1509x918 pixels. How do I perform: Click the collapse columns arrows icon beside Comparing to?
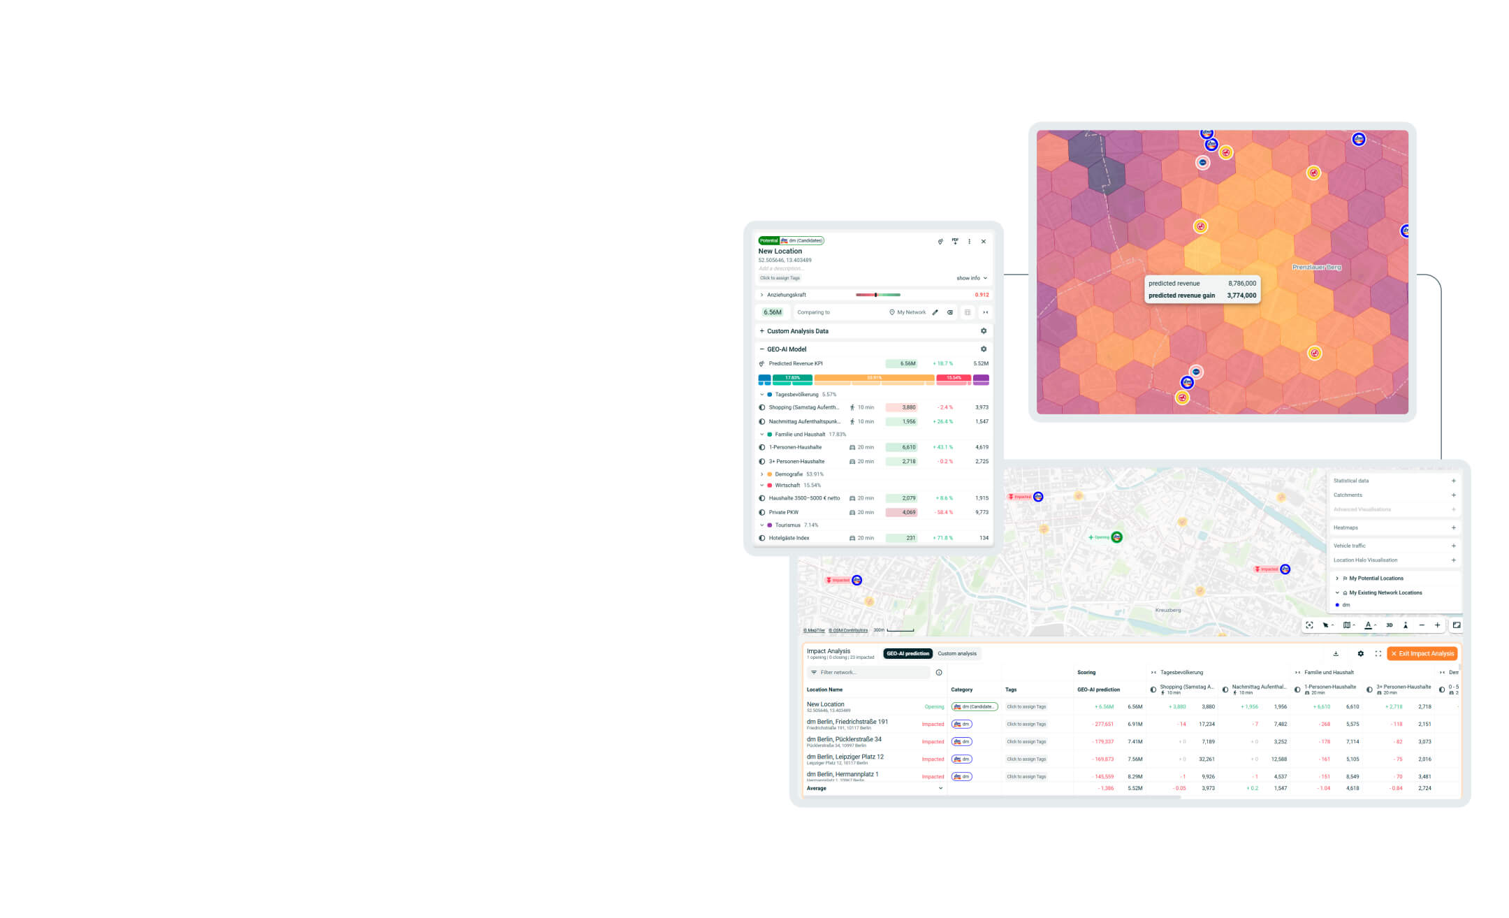point(985,312)
